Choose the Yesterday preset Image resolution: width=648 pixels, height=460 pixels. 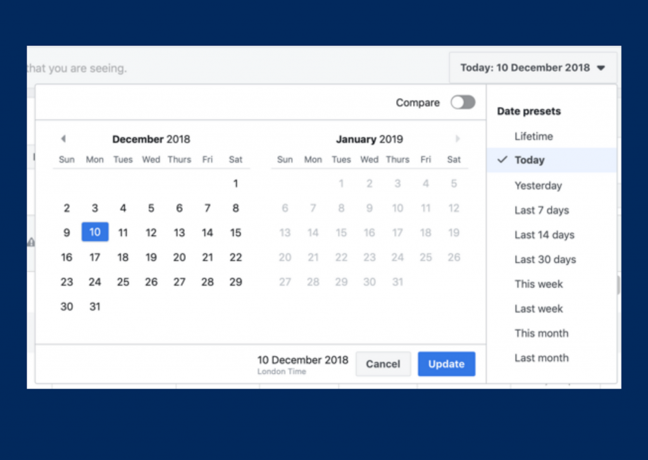tap(538, 185)
